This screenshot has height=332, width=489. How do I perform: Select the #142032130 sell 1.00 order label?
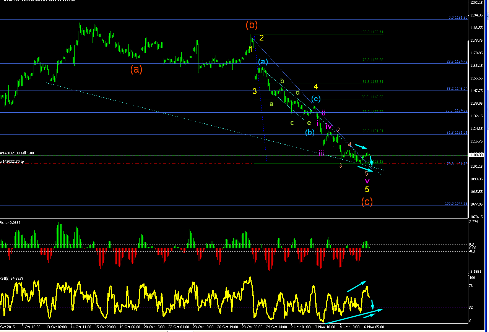[17, 153]
